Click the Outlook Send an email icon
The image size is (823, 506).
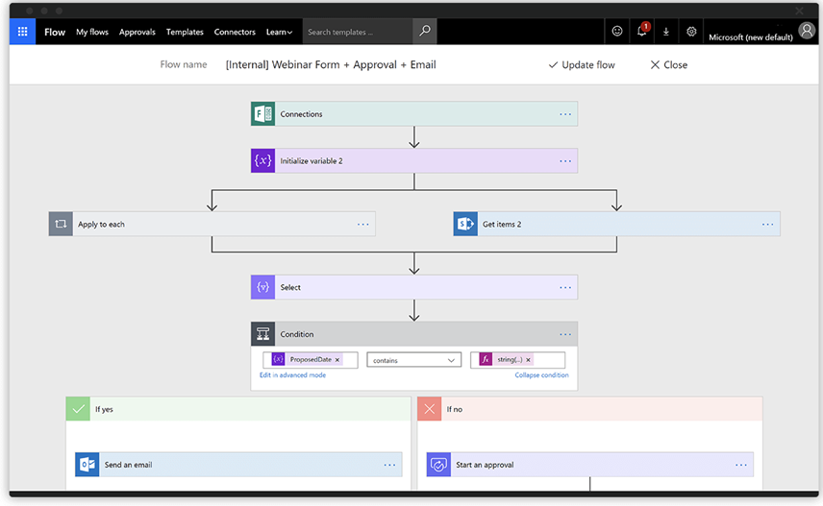click(87, 465)
